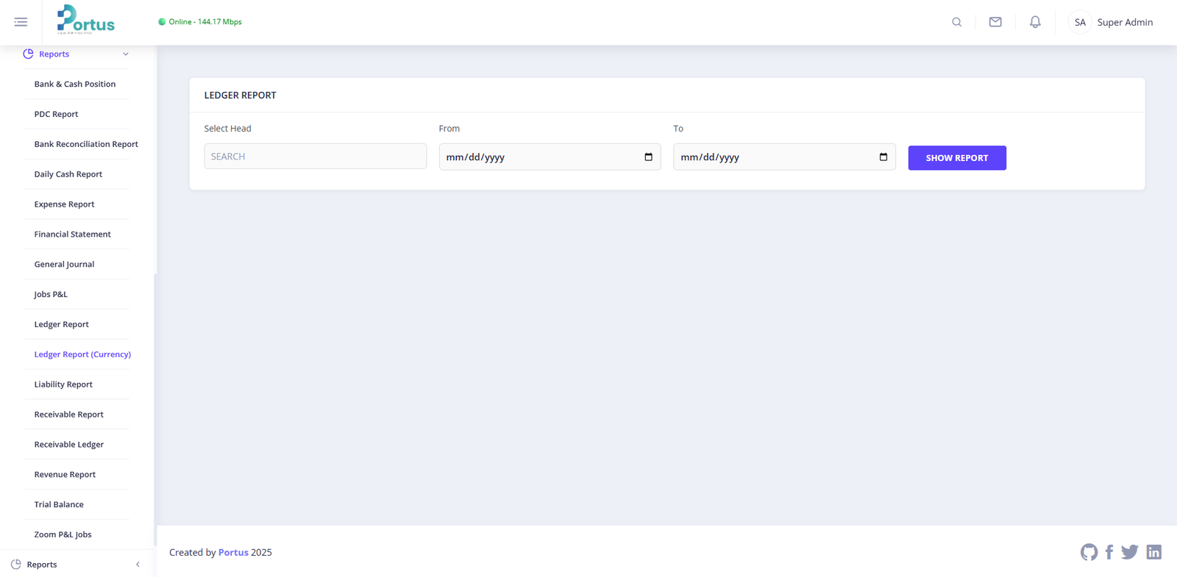Click the search magnifier icon in header
This screenshot has height=577, width=1177.
pyautogui.click(x=956, y=22)
